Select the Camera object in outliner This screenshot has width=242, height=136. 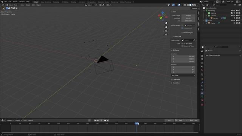(216, 18)
